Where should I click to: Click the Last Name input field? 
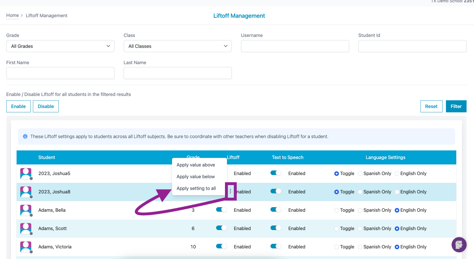pyautogui.click(x=178, y=73)
